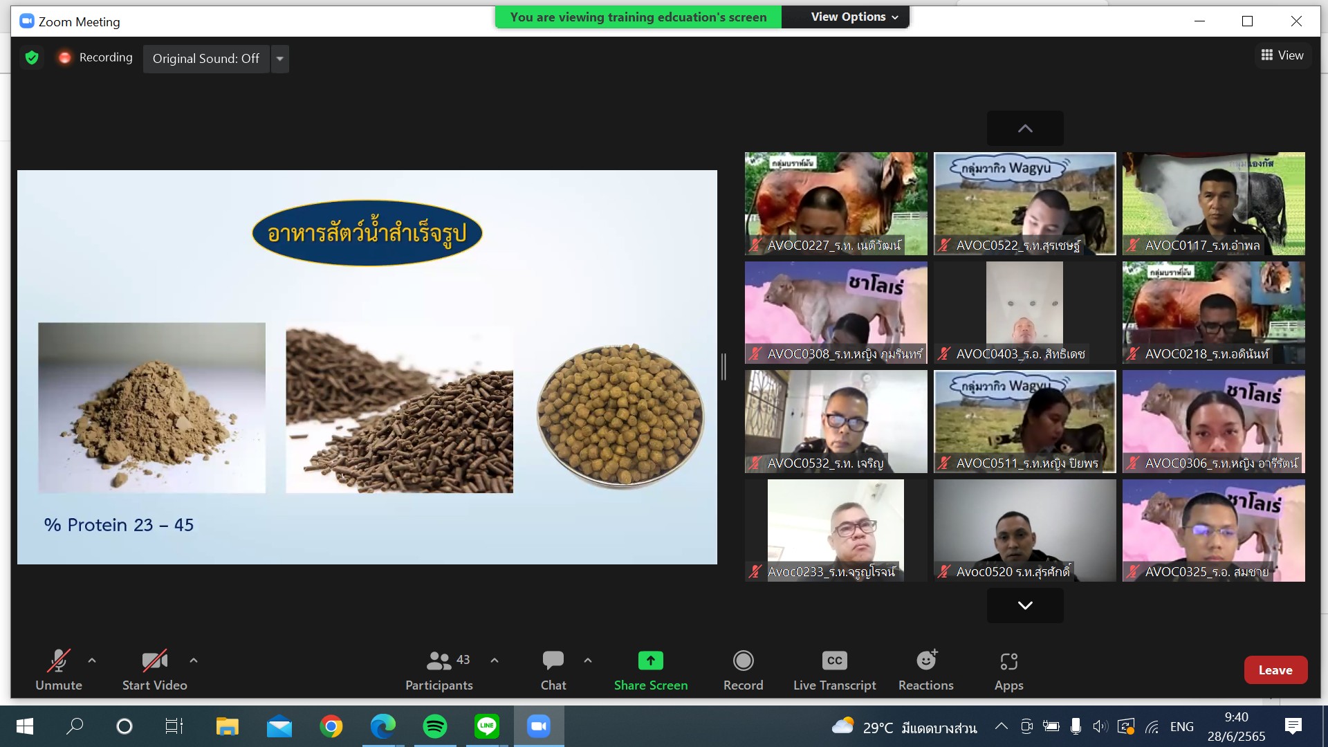1328x747 pixels.
Task: Open the notification center icon
Action: (1293, 726)
